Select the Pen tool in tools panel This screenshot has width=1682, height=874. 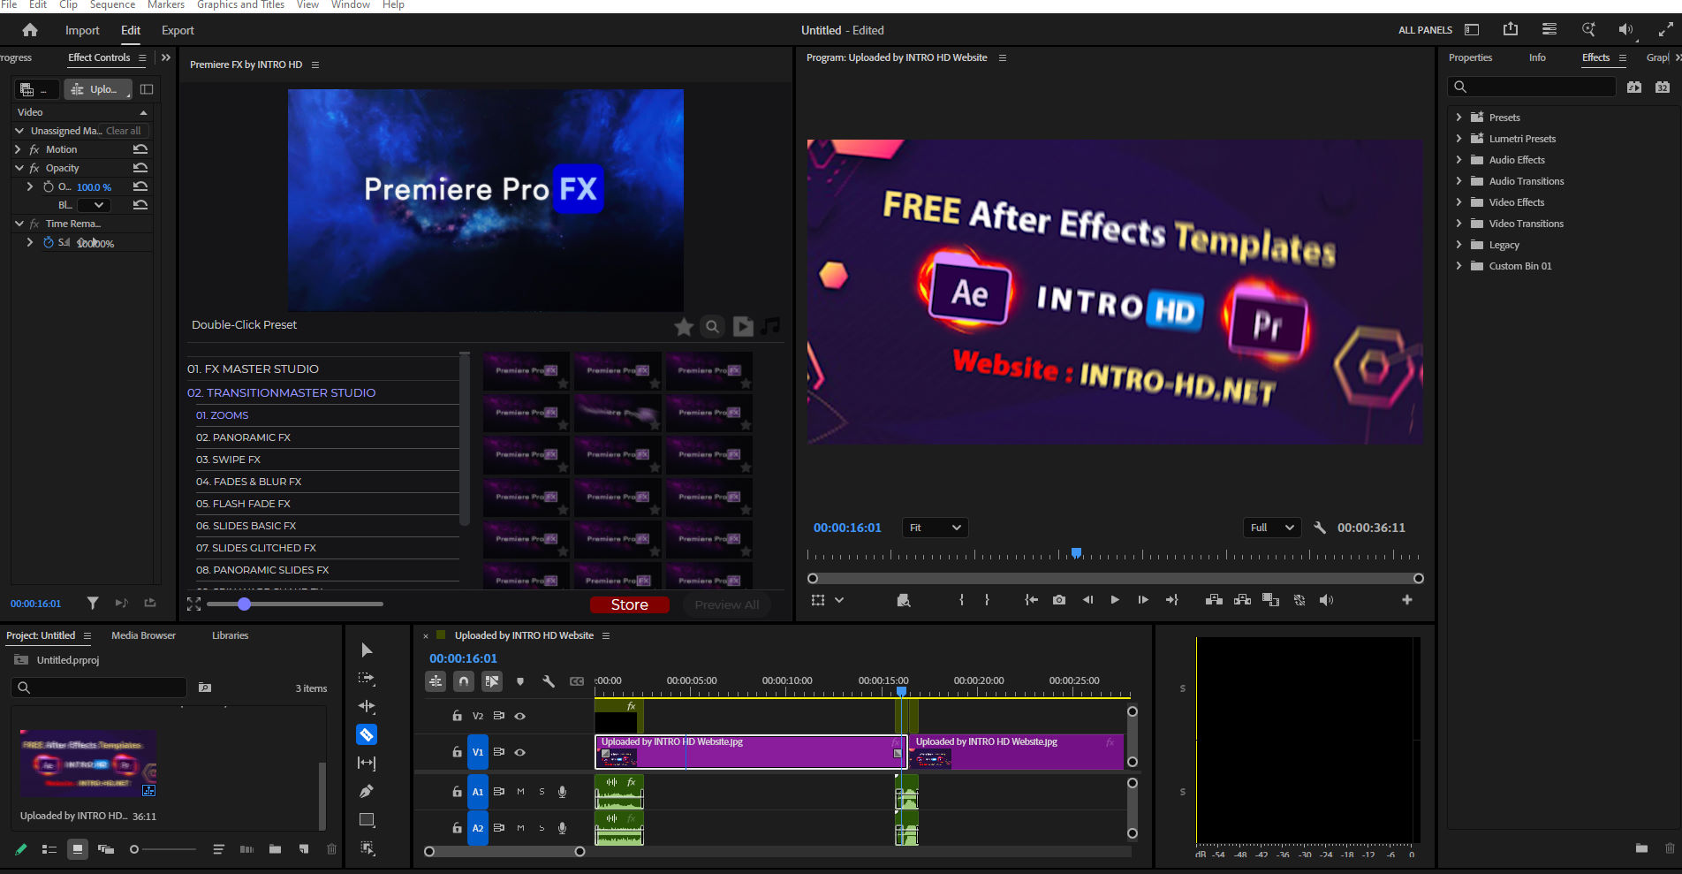[367, 791]
